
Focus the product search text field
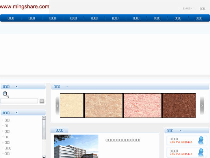click(19, 101)
